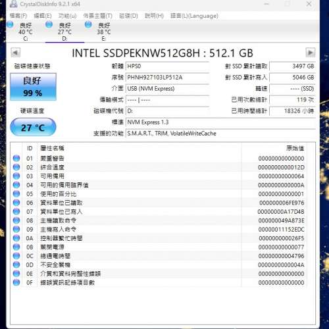
Task: Click the ID column header
Action: pos(30,148)
